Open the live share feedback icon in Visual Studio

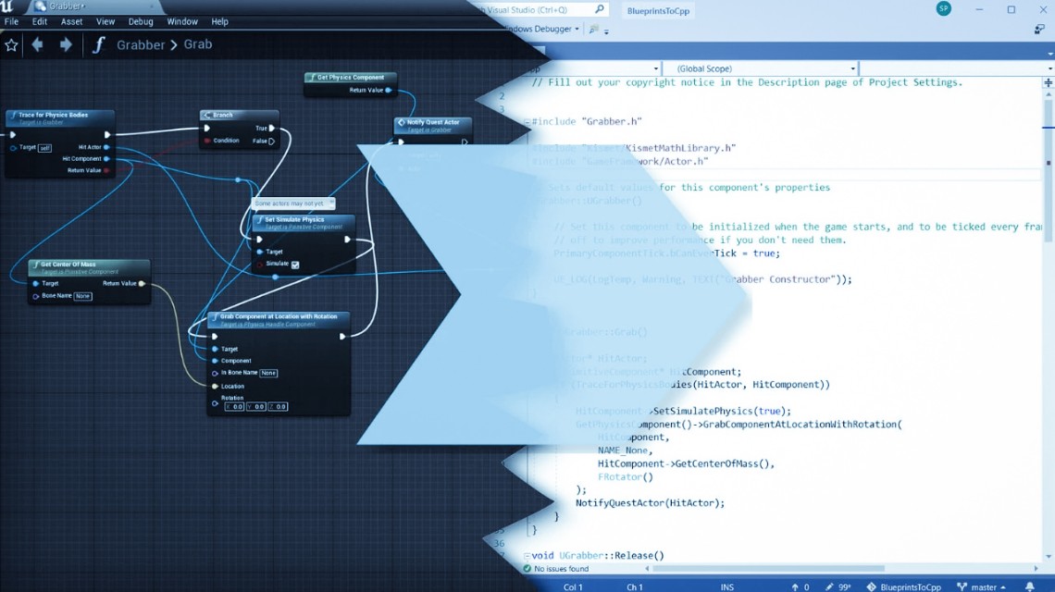1039,29
